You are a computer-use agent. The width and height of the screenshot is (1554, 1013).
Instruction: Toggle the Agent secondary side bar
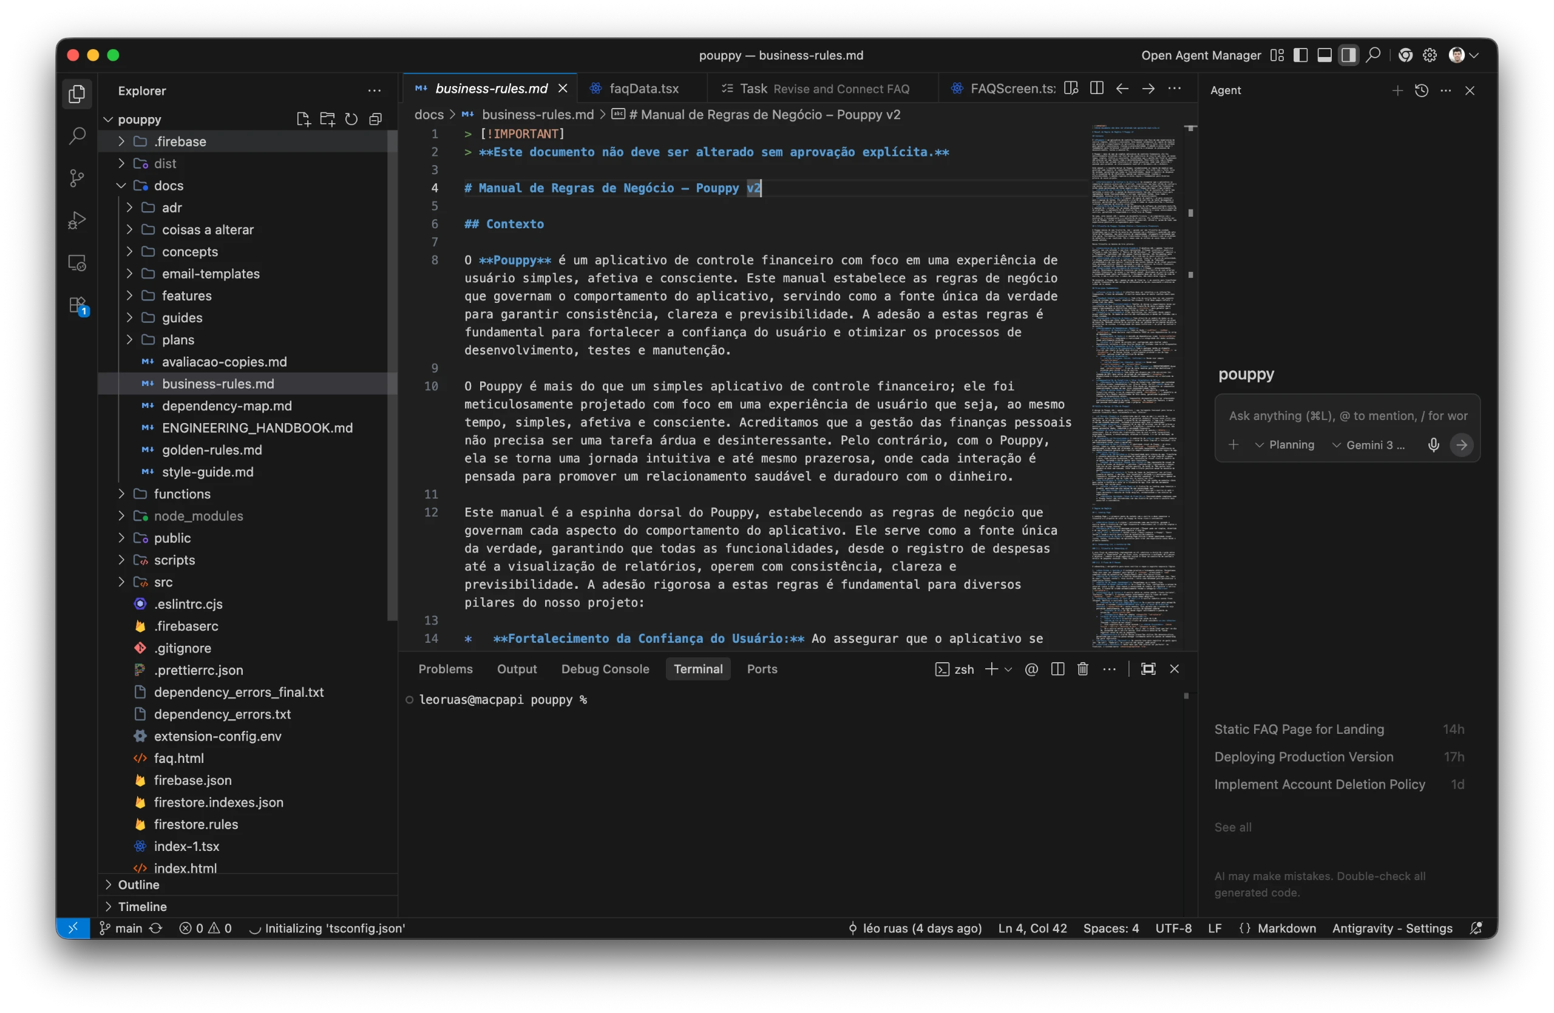(1348, 55)
